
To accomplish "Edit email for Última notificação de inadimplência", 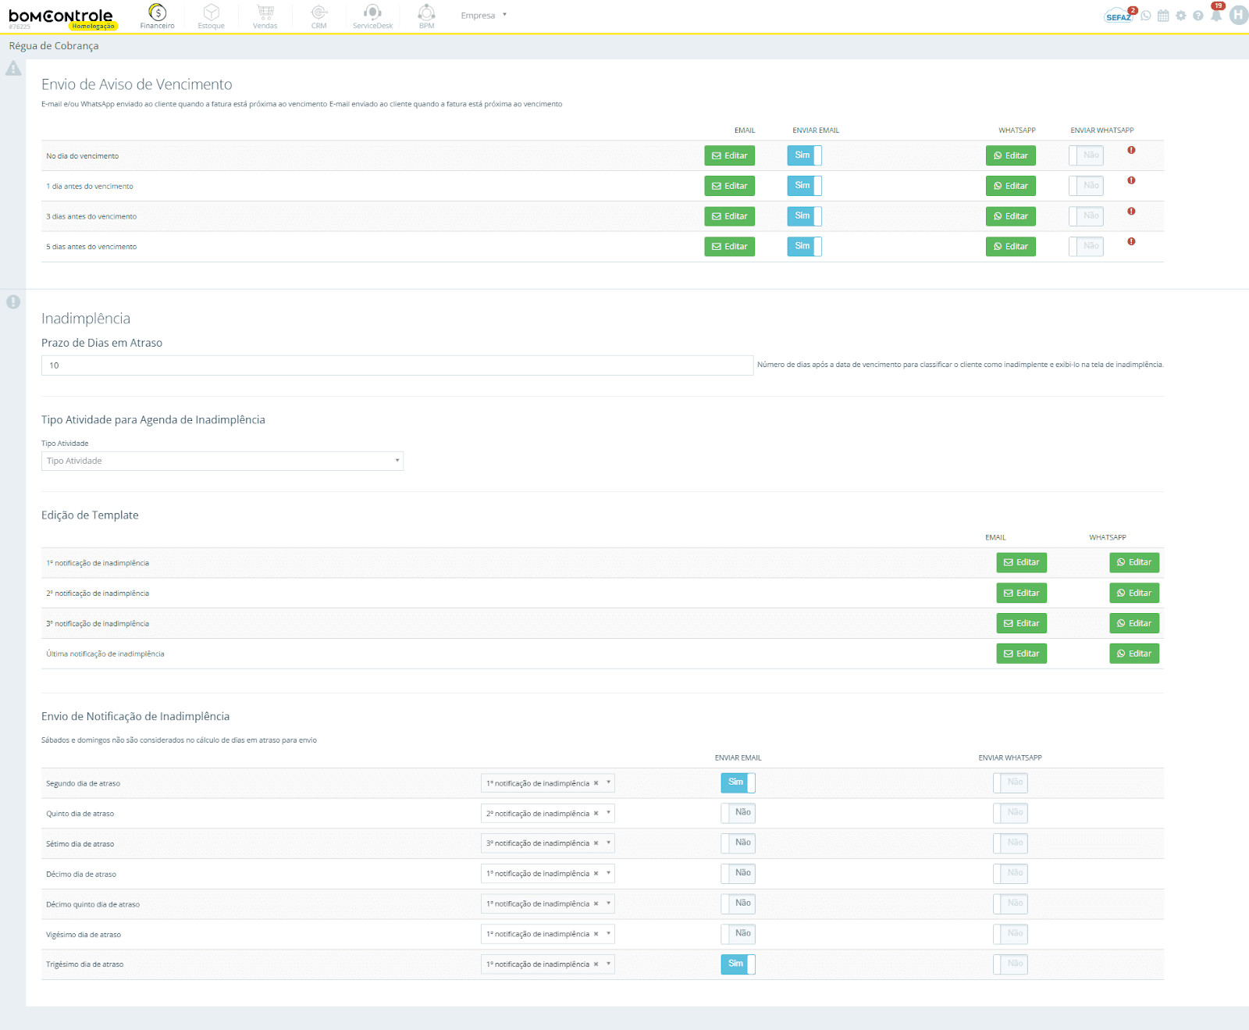I will [1021, 654].
